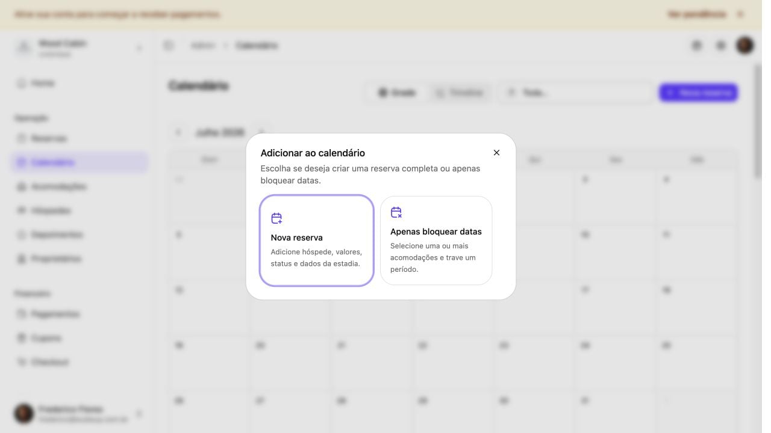Open Acomodações in the sidebar
Screen dimensions: 771x433
pos(80,186)
